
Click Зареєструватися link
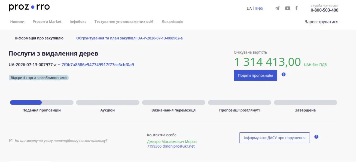point(321,22)
